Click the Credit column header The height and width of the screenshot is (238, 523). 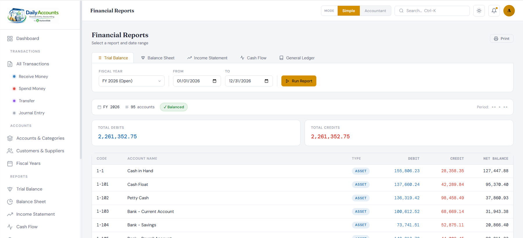click(x=457, y=158)
